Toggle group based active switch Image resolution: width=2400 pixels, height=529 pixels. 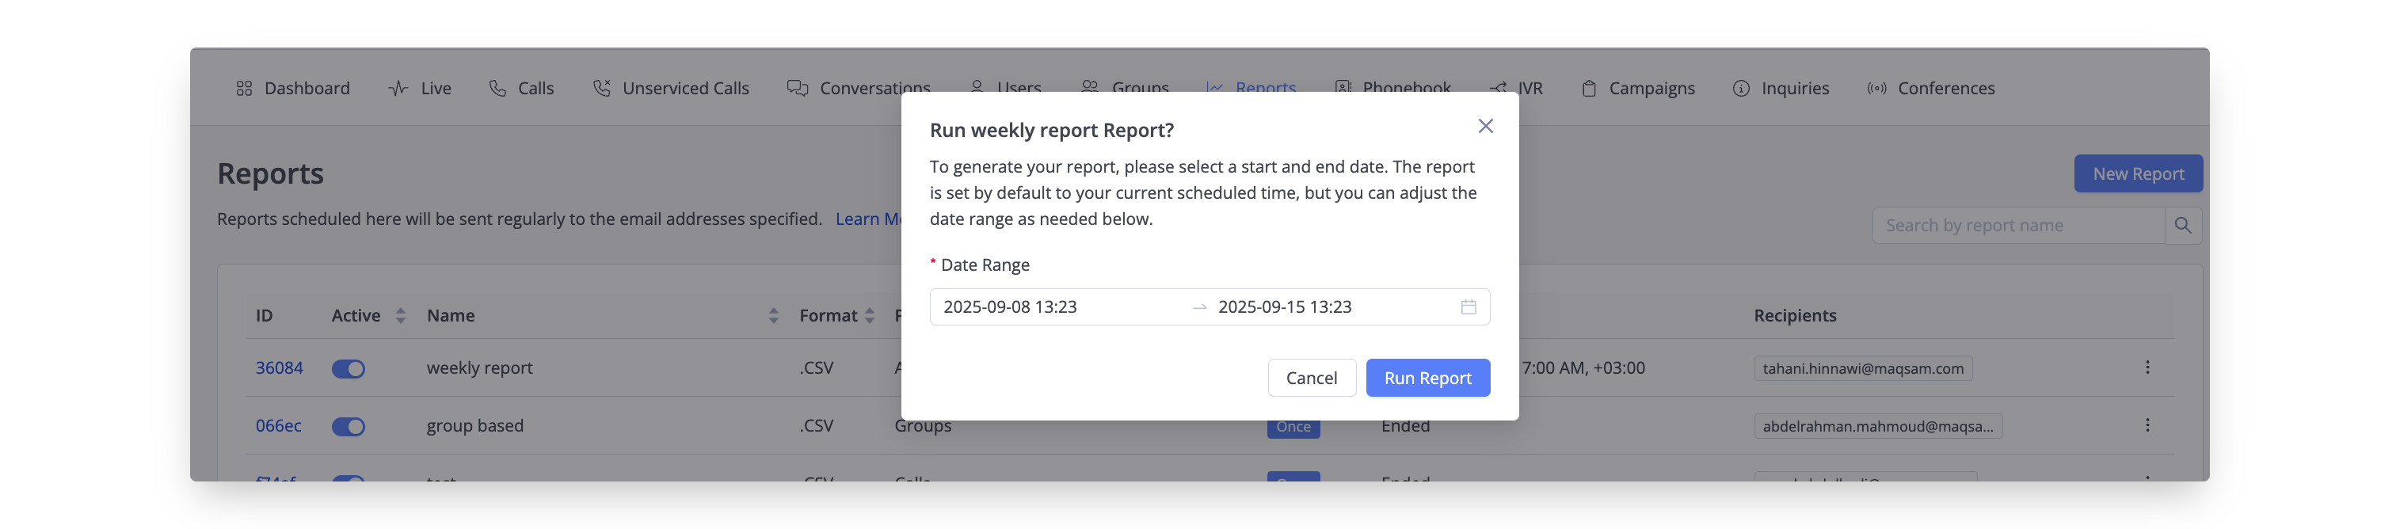[x=349, y=427]
